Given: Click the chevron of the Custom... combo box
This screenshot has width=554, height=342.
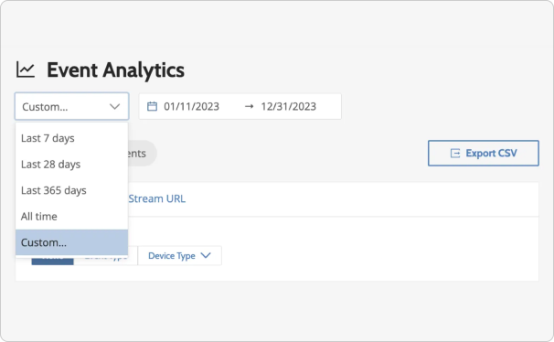Looking at the screenshot, I should coord(115,106).
